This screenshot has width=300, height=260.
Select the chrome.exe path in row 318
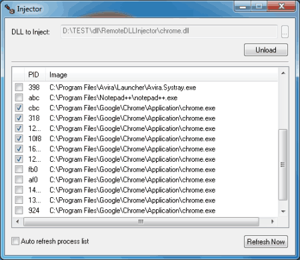tap(133, 118)
